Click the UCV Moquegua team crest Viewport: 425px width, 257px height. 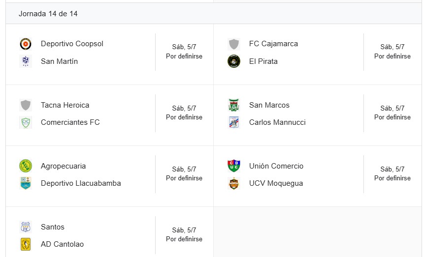point(234,183)
